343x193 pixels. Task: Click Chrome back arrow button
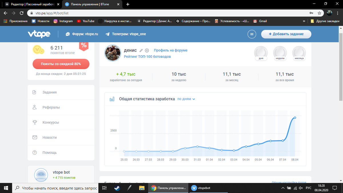tap(5, 13)
